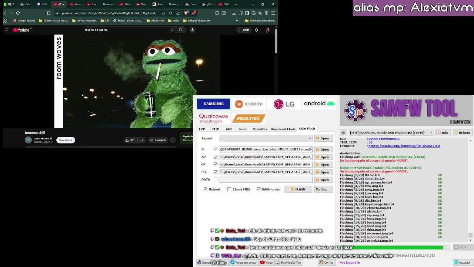Go back in the browser
This screenshot has width=474, height=267.
tap(5, 13)
